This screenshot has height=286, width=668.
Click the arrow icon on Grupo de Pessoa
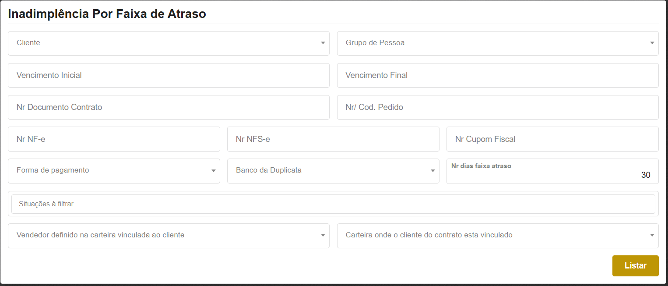652,43
